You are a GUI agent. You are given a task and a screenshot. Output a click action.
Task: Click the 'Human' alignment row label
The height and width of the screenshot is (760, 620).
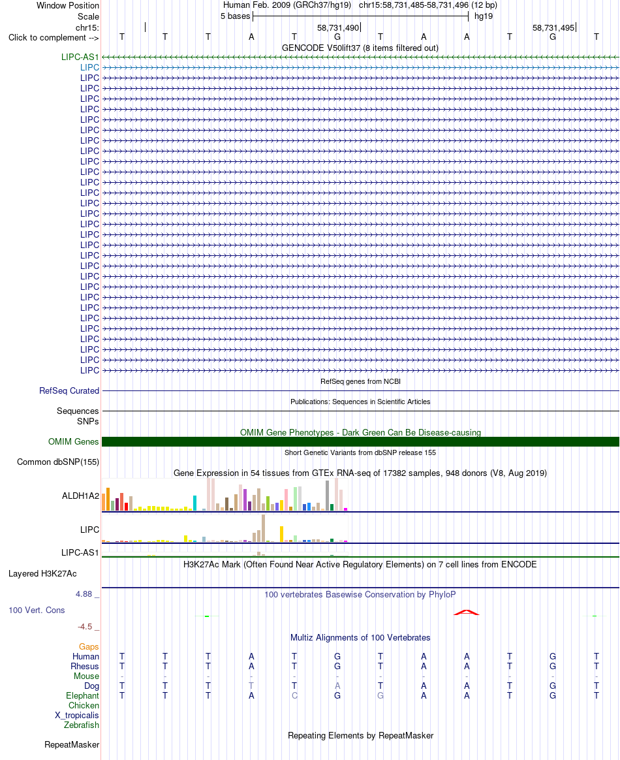[x=85, y=657]
